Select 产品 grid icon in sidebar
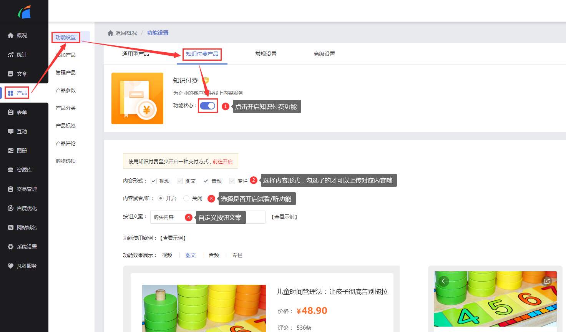 coord(11,93)
